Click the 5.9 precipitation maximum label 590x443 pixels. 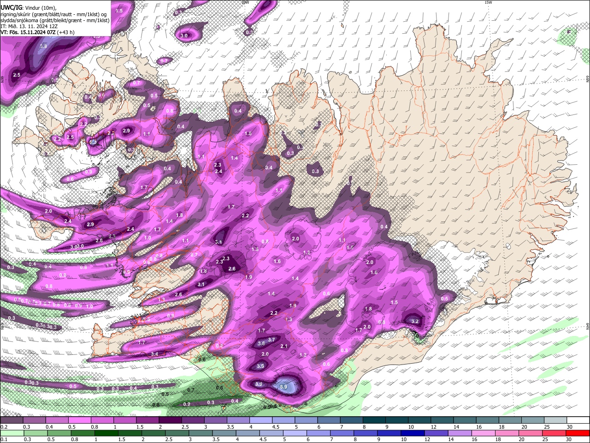(x=283, y=387)
